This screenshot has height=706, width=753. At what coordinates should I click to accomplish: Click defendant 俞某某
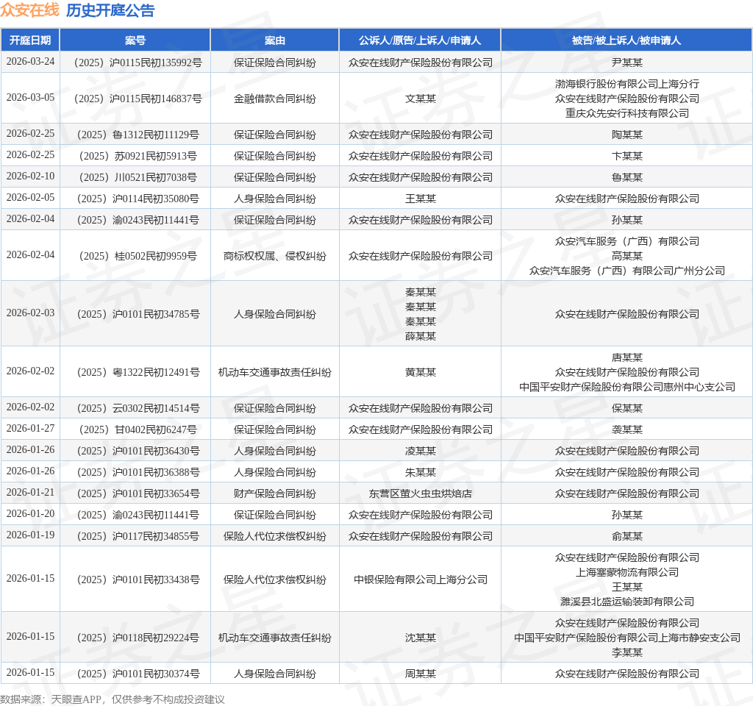click(x=627, y=536)
